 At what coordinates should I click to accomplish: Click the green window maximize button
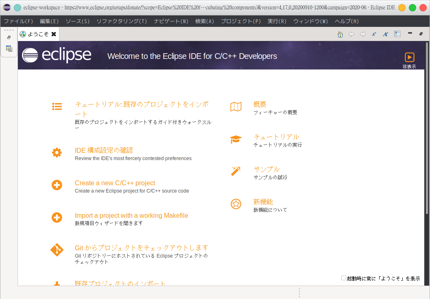(413, 7)
